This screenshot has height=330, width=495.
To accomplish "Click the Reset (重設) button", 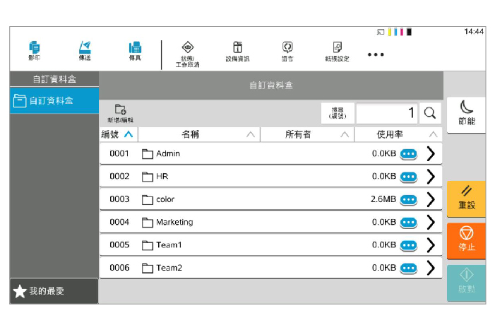I will click(x=466, y=199).
